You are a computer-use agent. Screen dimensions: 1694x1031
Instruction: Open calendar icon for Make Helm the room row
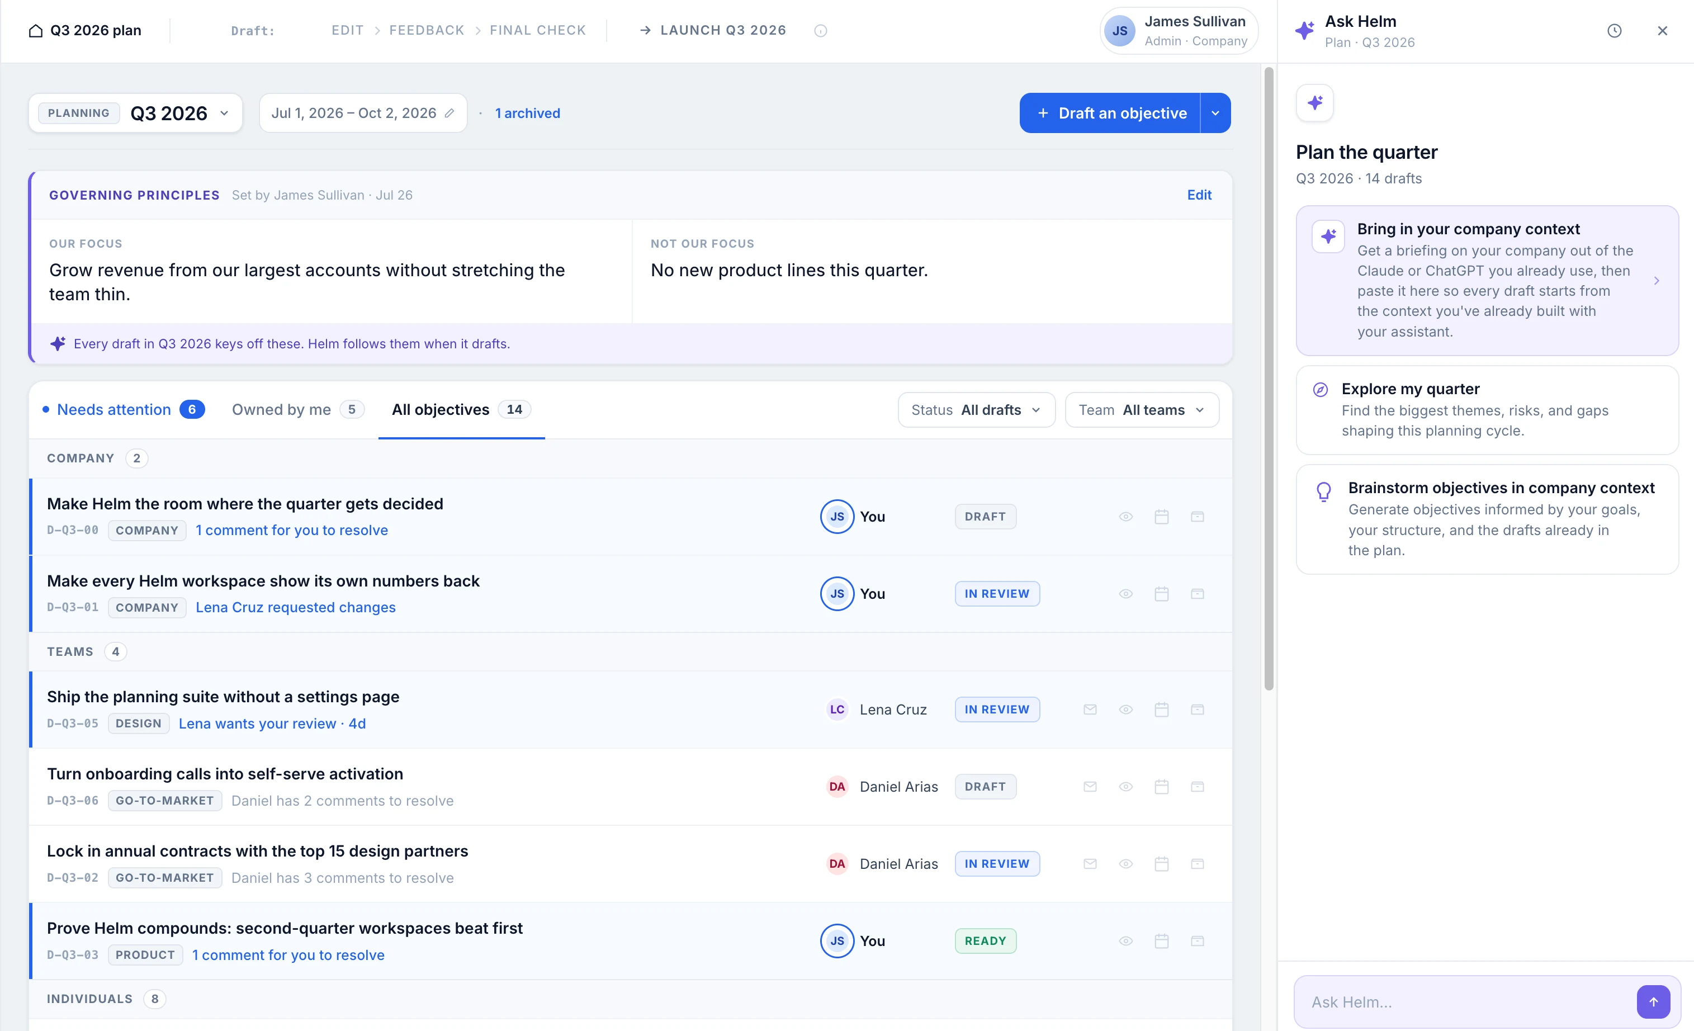(1161, 516)
